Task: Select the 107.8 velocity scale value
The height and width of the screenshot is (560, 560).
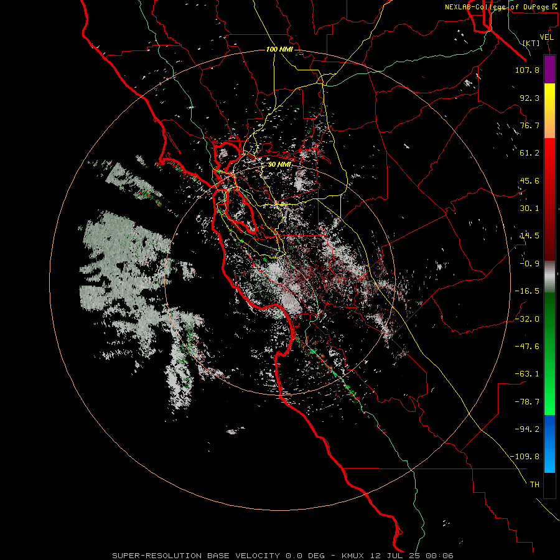Action: pyautogui.click(x=527, y=70)
